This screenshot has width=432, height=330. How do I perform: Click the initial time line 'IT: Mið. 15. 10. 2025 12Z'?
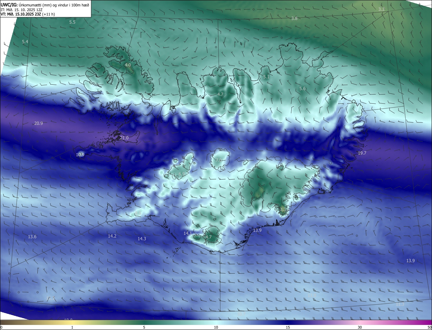pyautogui.click(x=22, y=9)
